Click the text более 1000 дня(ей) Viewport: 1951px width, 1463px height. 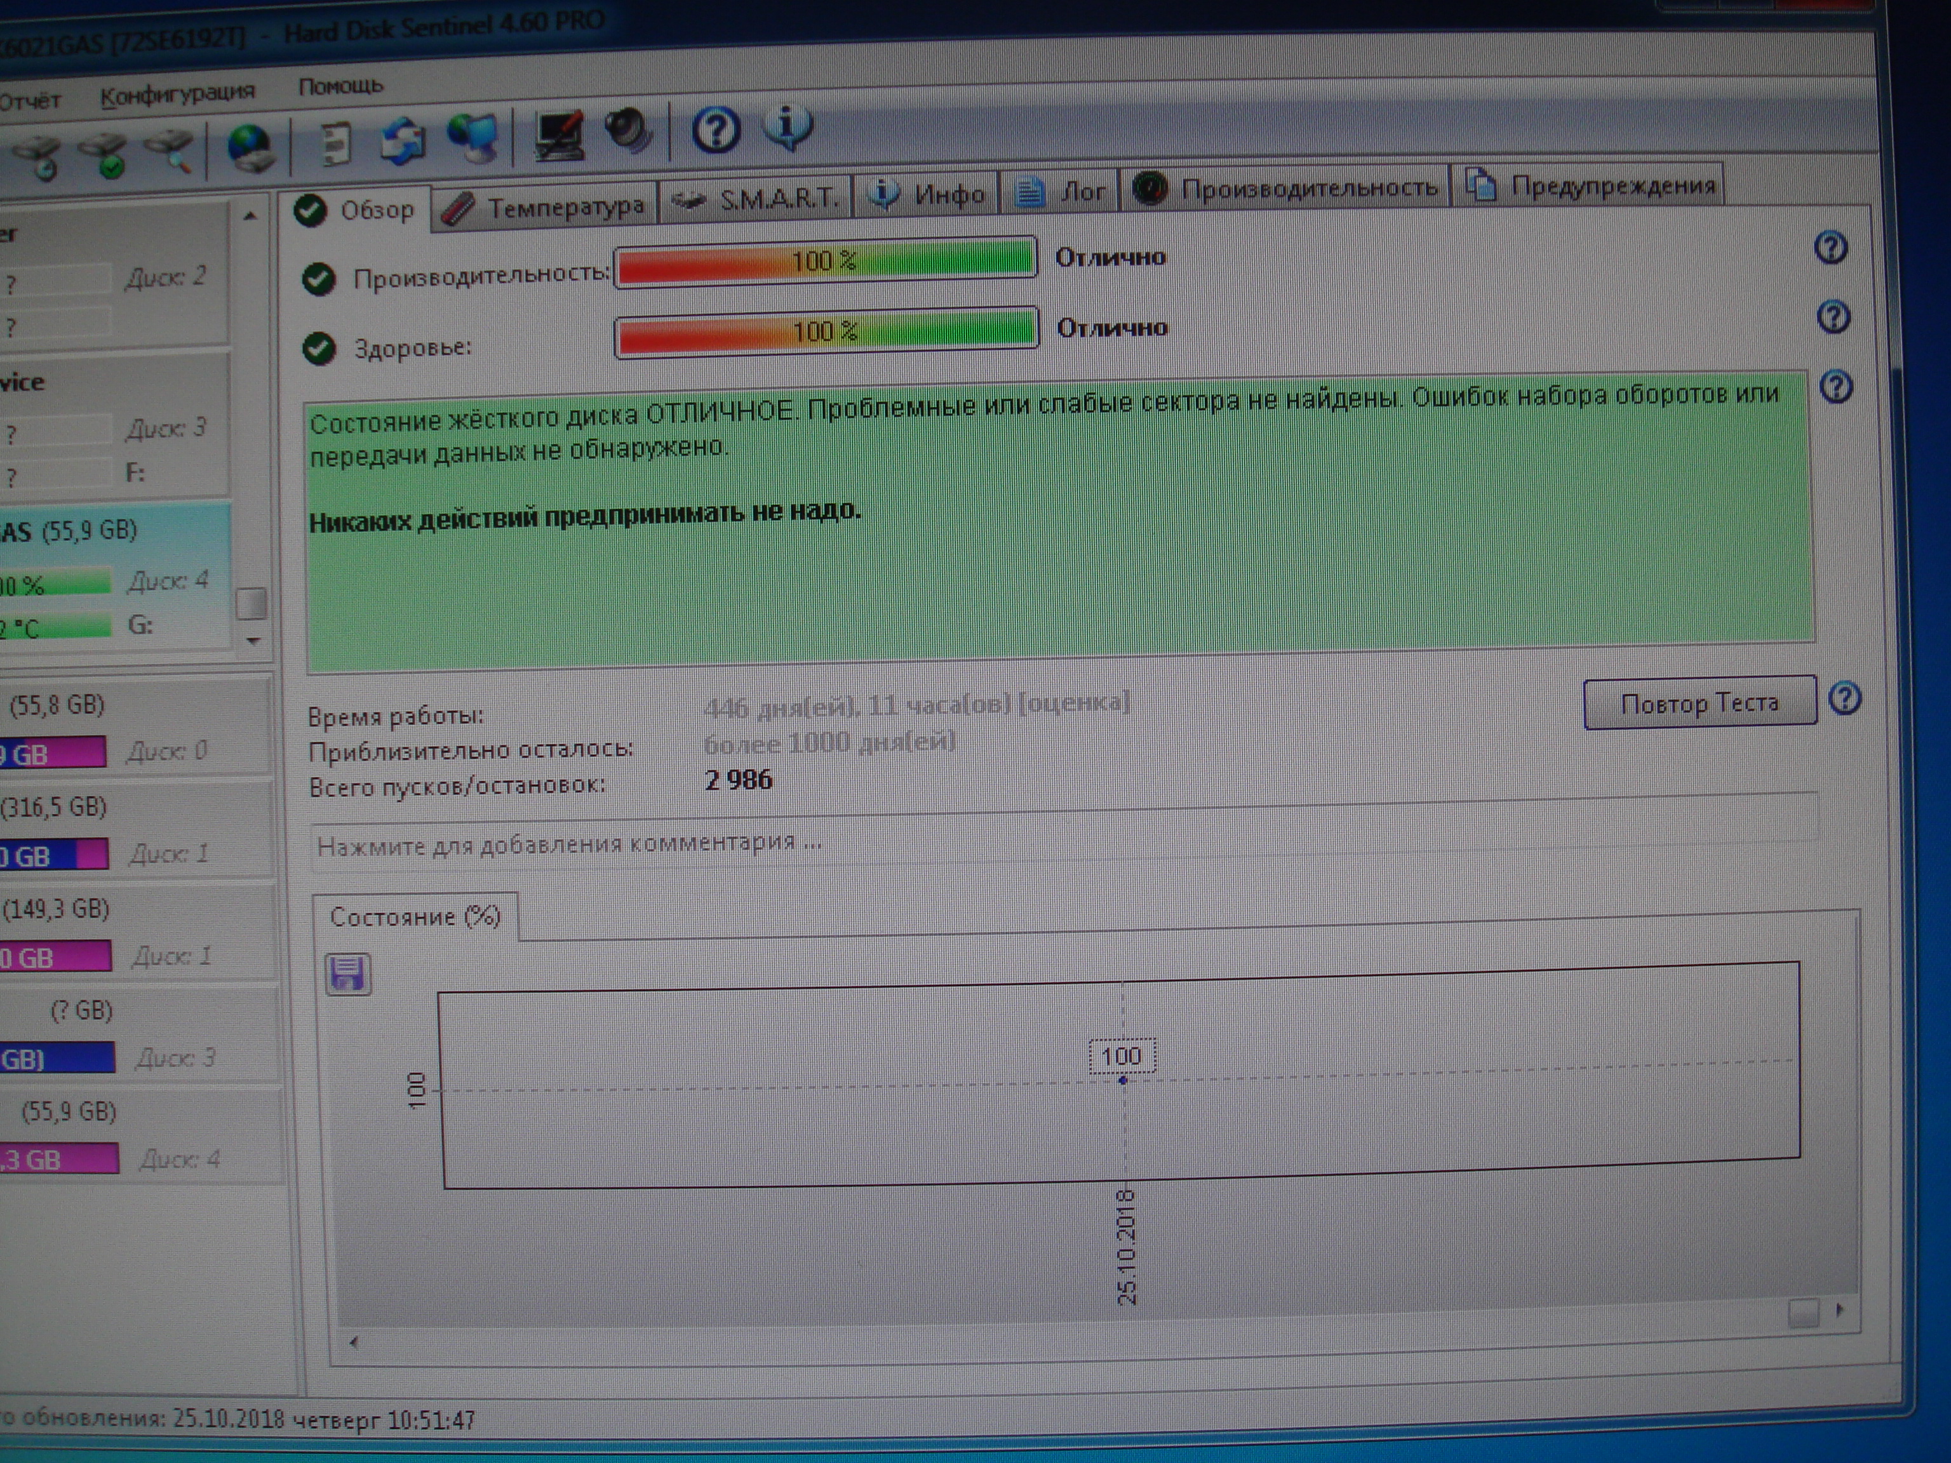point(829,742)
